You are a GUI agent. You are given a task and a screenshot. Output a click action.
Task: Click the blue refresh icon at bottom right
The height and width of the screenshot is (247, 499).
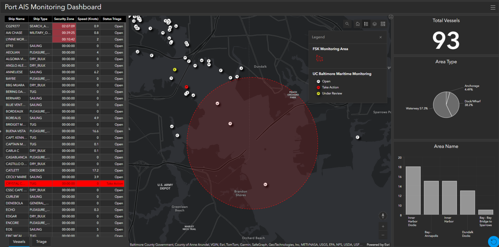click(493, 241)
